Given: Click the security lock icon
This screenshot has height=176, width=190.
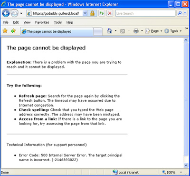Looking at the screenshot, I should tap(92, 13).
